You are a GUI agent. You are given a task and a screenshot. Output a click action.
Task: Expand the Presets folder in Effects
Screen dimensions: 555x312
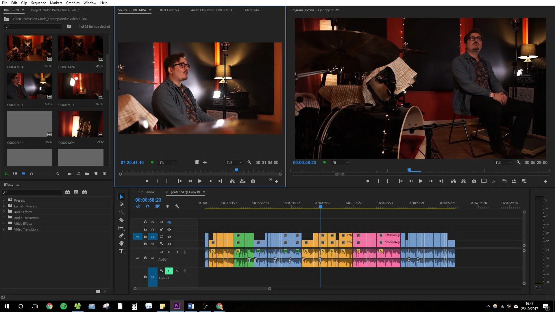4,200
